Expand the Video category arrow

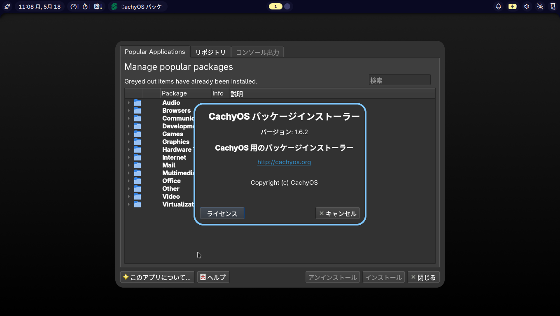[x=129, y=197]
